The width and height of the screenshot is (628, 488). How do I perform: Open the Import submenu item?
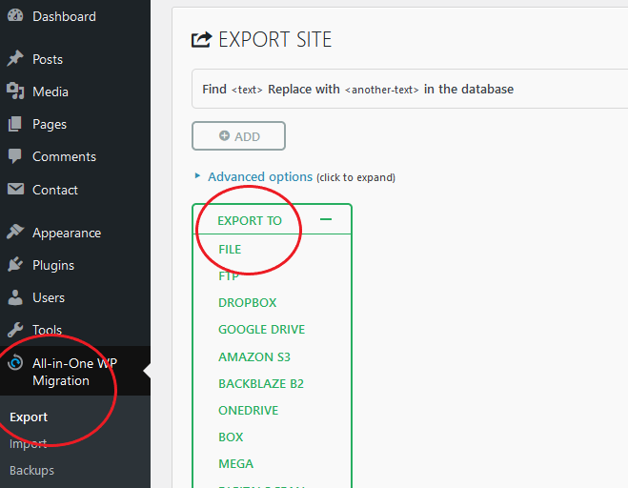pyautogui.click(x=28, y=444)
